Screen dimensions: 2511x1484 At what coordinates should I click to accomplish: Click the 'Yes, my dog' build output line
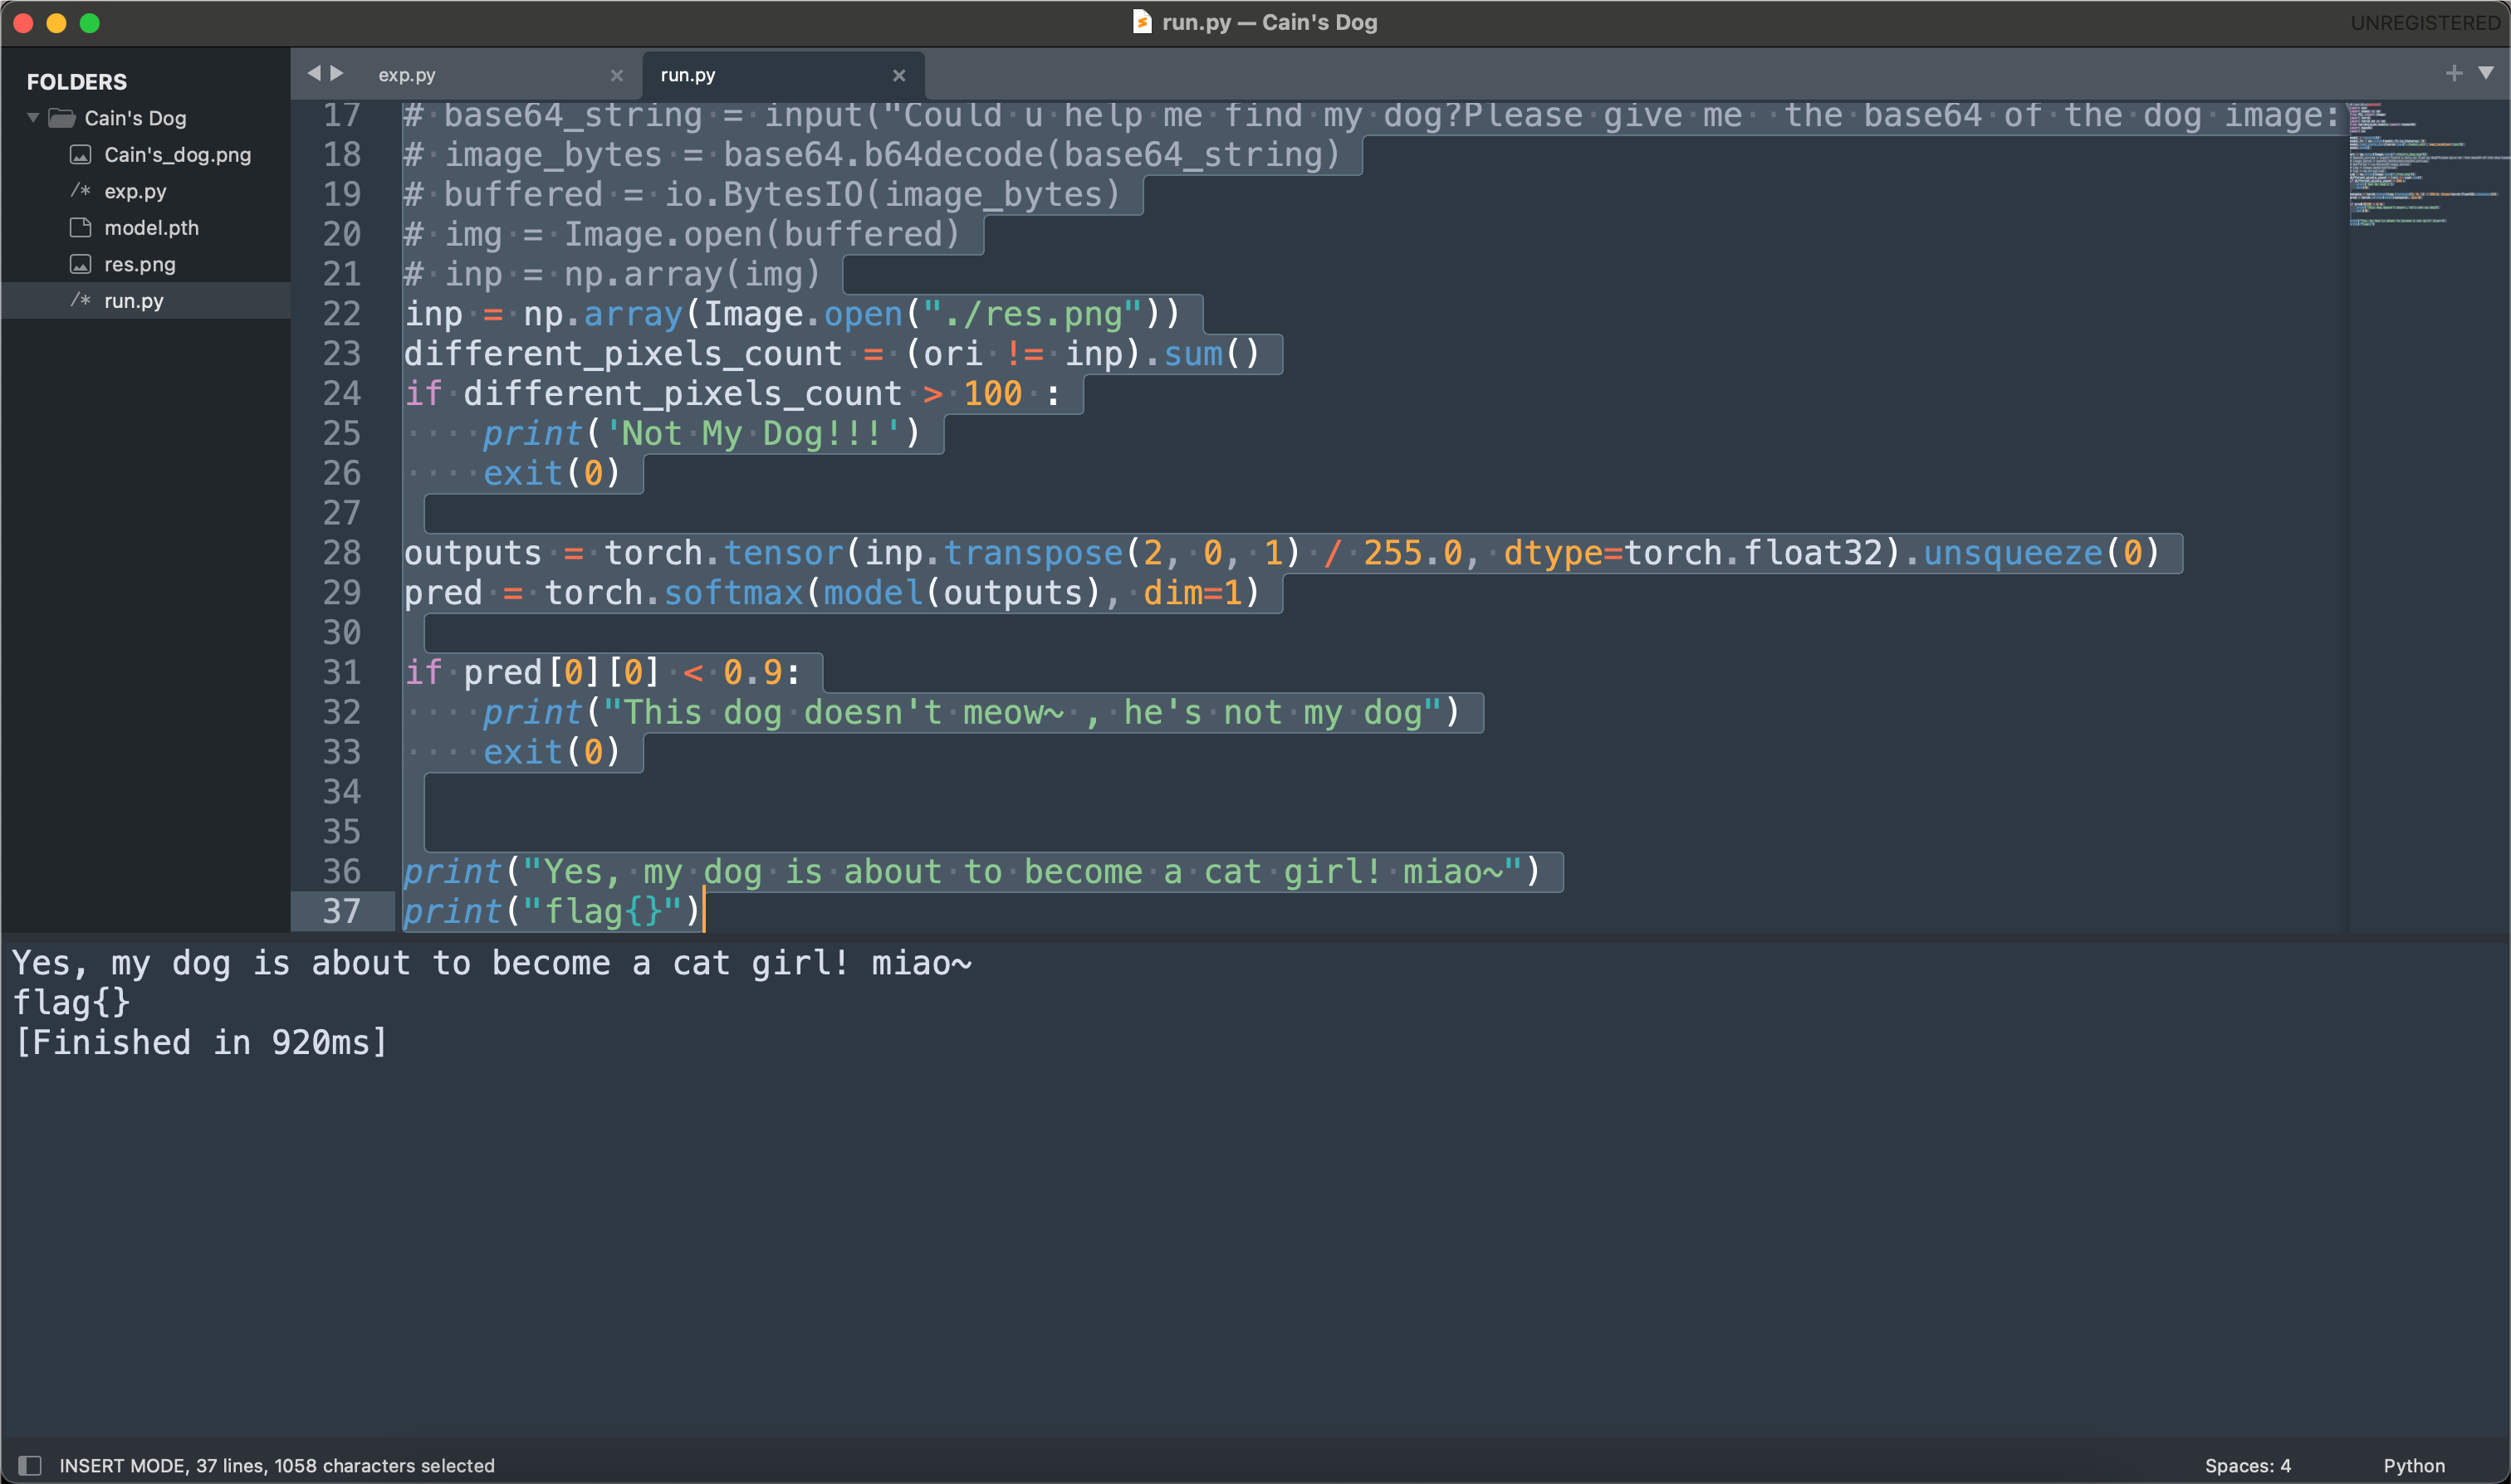(492, 963)
